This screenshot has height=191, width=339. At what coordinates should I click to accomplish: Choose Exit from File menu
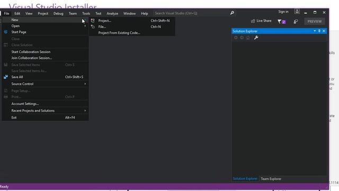(45, 118)
